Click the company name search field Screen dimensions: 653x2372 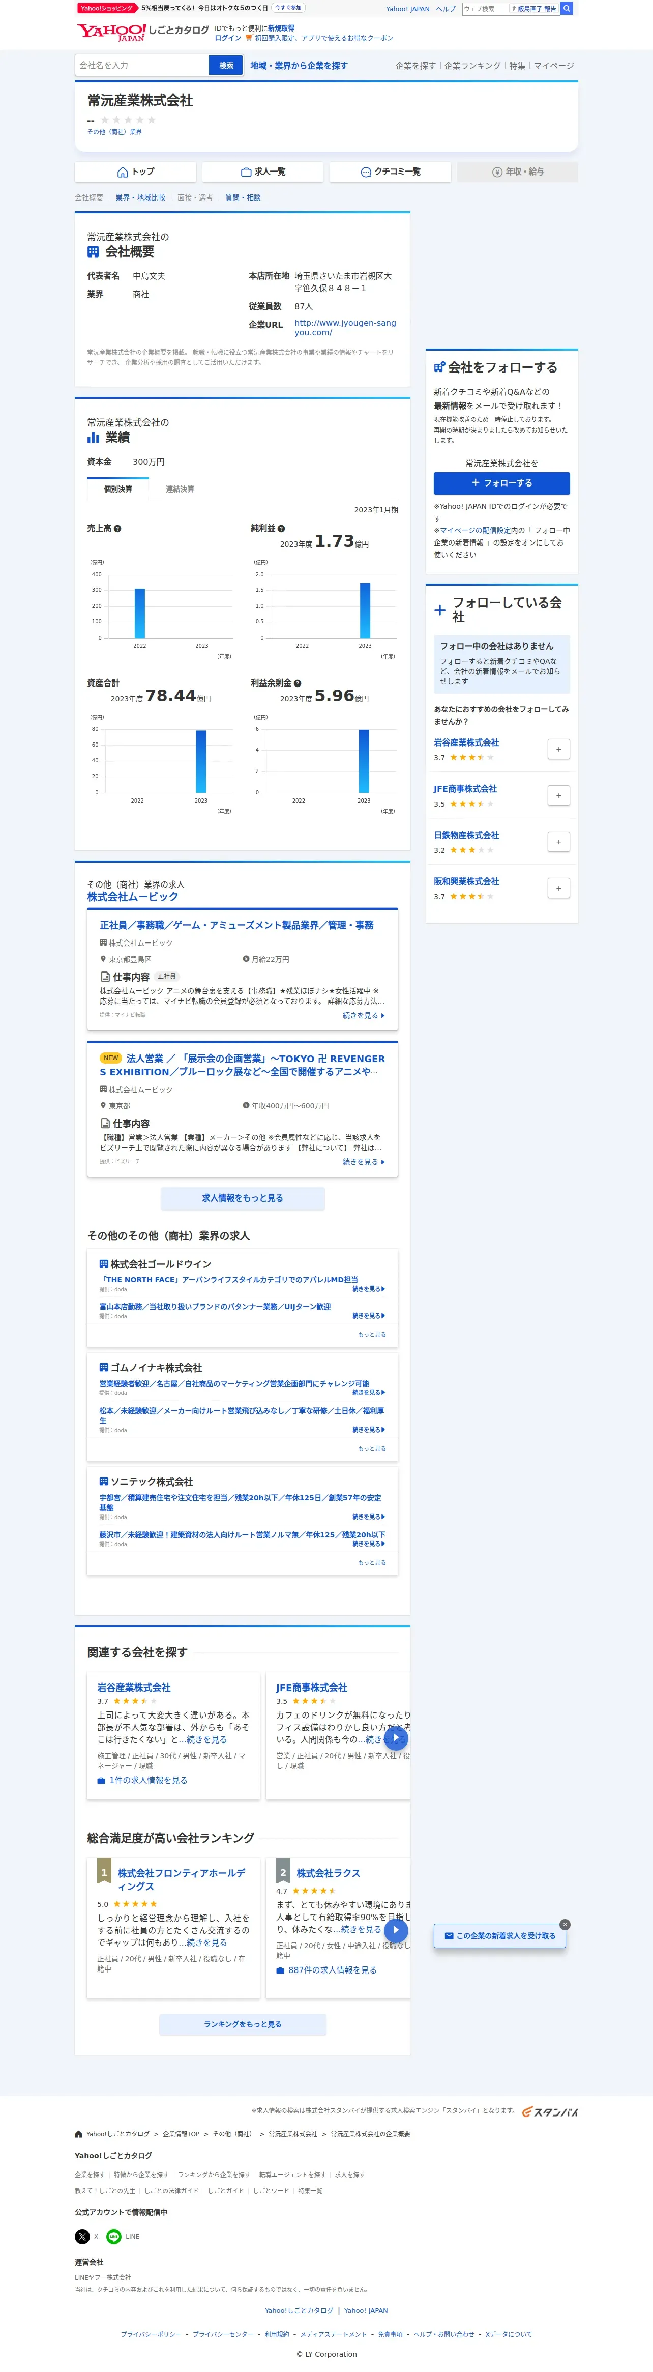click(x=142, y=65)
